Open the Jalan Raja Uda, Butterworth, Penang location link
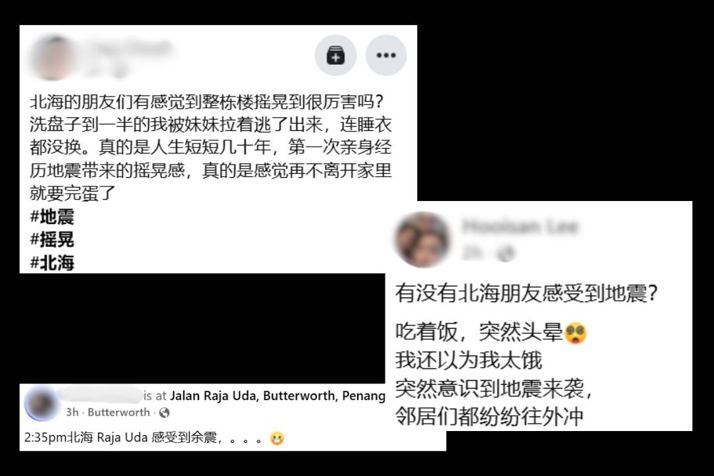 coord(277,395)
